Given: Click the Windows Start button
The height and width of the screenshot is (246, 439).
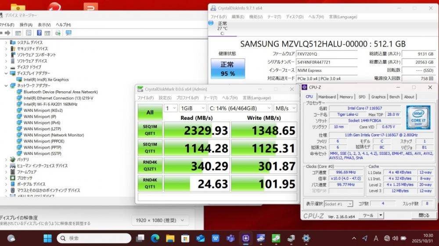Looking at the screenshot, I should coord(47,238).
